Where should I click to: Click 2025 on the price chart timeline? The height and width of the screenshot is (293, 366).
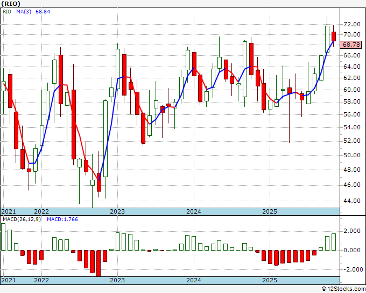tap(270, 211)
